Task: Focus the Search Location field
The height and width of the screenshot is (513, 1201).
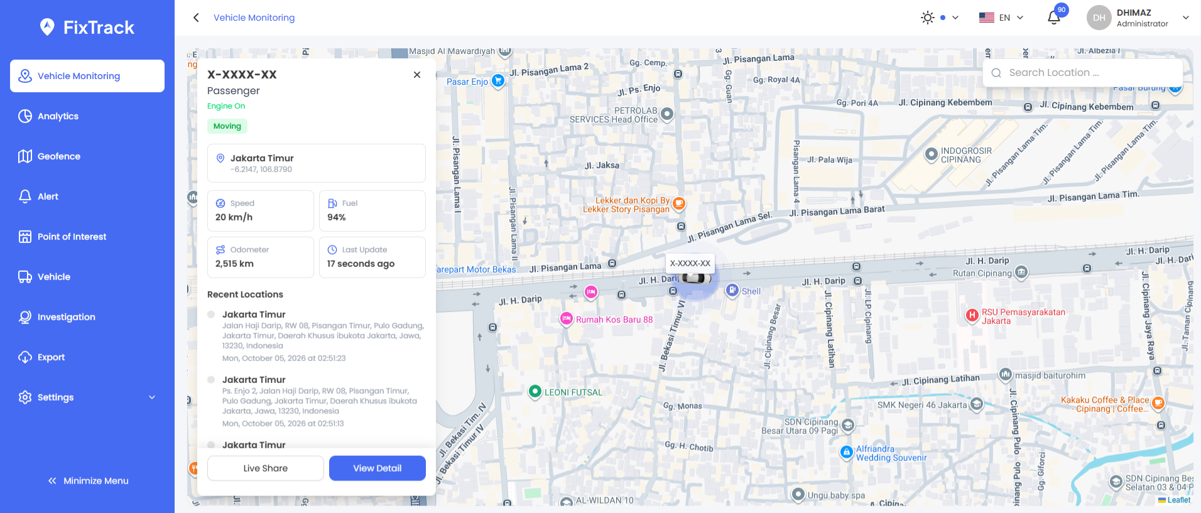Action: 1083,73
